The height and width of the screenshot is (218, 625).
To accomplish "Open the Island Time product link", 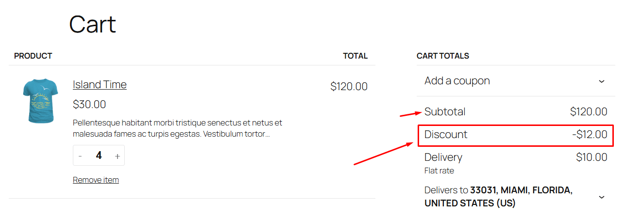I will click(x=100, y=84).
